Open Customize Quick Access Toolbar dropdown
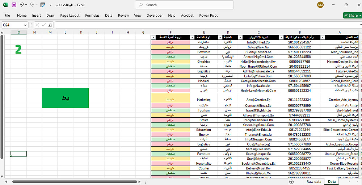The height and width of the screenshot is (185, 362). tap(50, 5)
